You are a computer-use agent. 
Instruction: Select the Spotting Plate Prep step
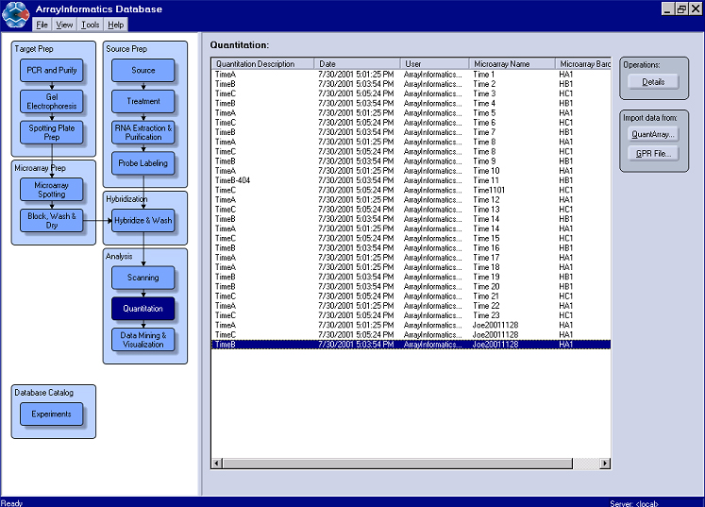52,132
